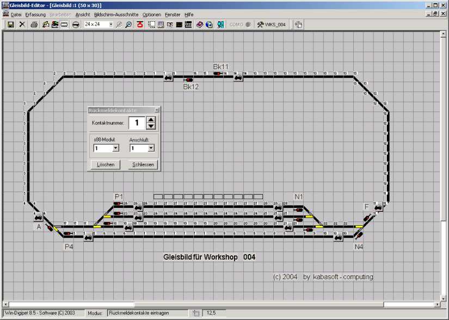Screen dimensions: 449x320
Task: Decrease Kontaktnummer with down arrow
Action: pyautogui.click(x=151, y=127)
